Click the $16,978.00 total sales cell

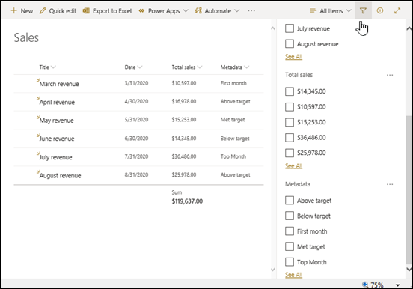[184, 102]
